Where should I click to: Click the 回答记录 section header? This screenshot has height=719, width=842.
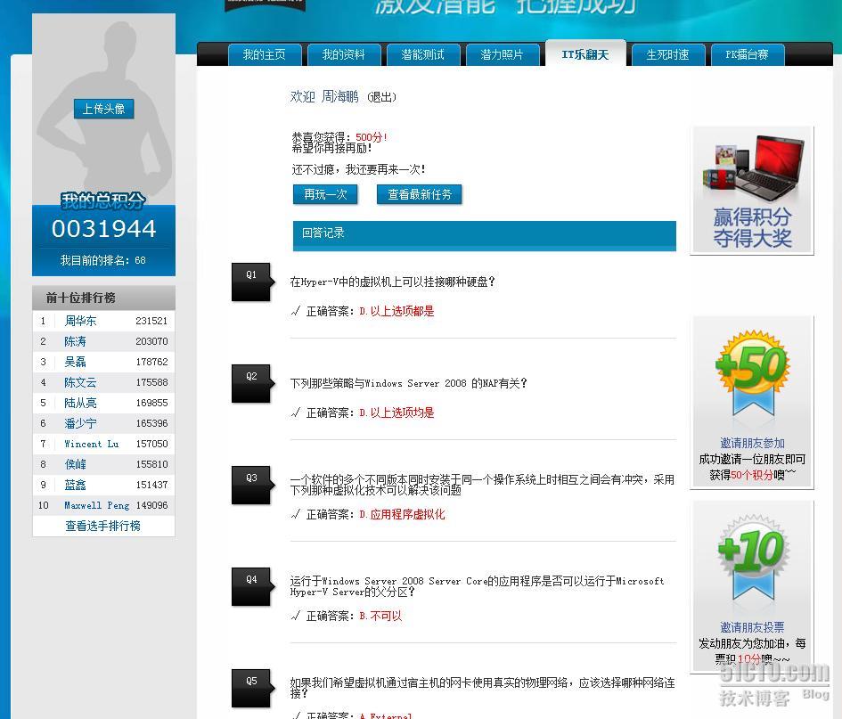pos(485,235)
